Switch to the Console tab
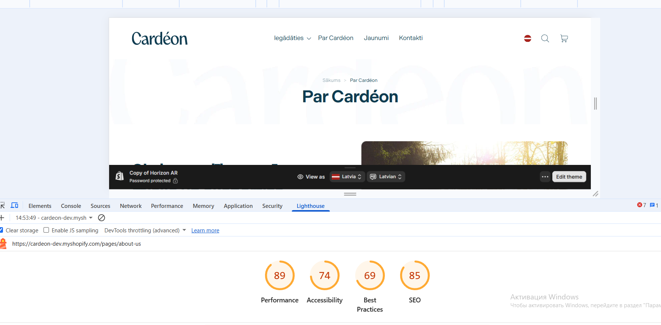 [x=71, y=206]
